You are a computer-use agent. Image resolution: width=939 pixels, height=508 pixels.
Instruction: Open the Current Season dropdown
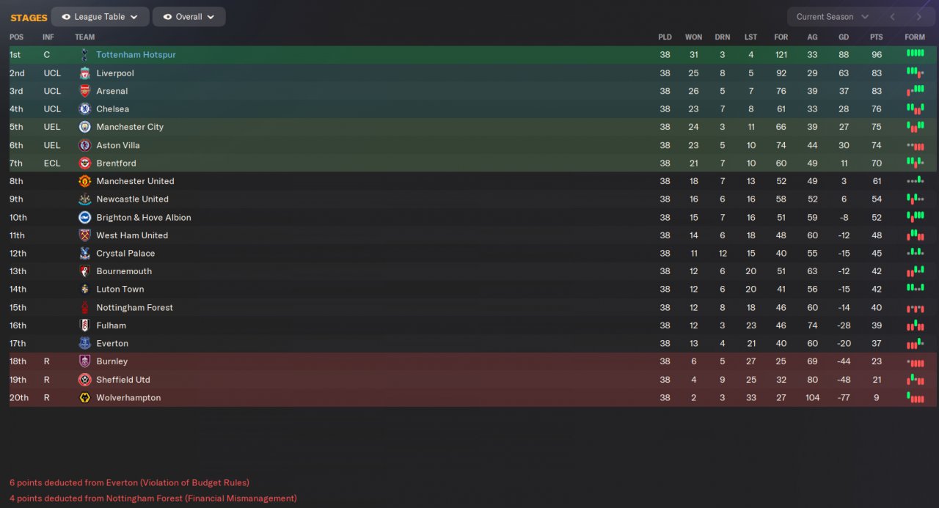point(832,17)
